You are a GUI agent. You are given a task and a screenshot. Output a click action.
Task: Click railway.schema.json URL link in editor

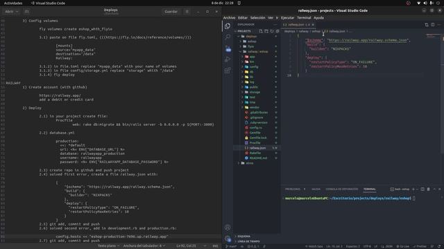pos(368,40)
